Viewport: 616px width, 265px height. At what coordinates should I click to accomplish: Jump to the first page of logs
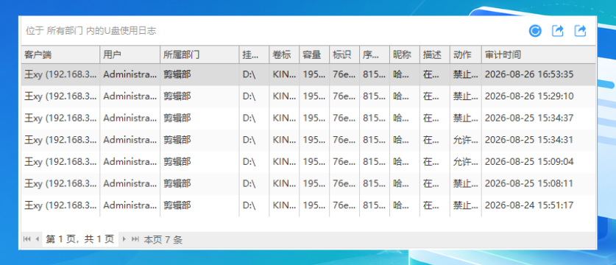(27, 239)
